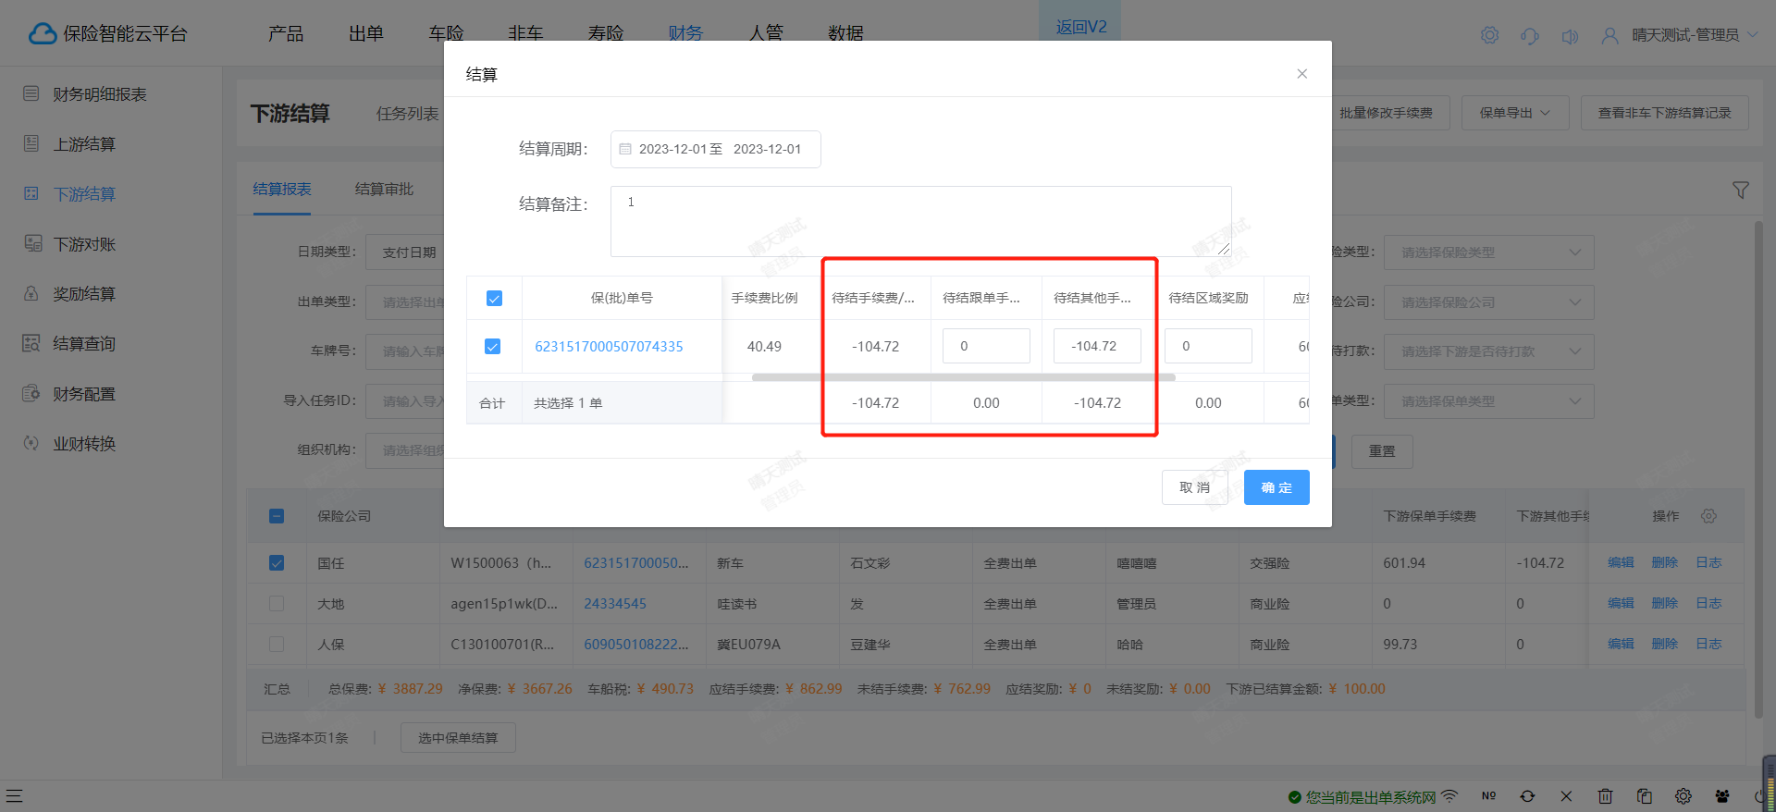Open the 财务 top menu
1776x812 pixels.
point(685,33)
